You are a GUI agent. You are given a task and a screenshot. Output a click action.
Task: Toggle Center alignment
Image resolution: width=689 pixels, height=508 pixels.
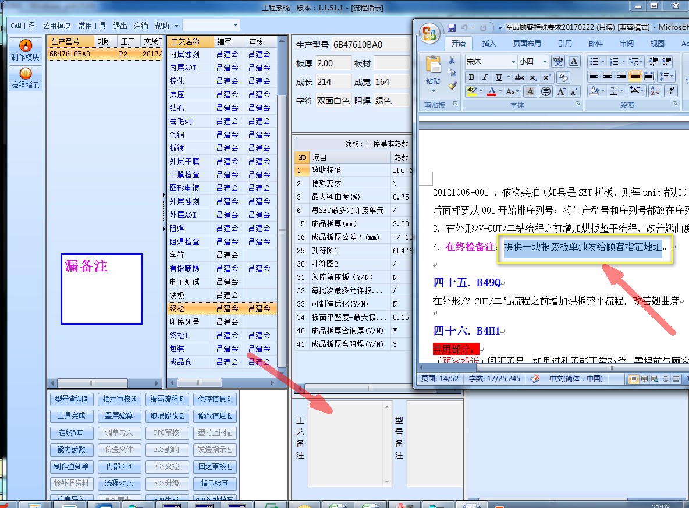click(x=608, y=76)
